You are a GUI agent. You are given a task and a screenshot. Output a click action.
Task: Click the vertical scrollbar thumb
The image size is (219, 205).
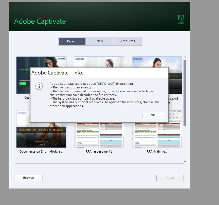pyautogui.click(x=185, y=93)
